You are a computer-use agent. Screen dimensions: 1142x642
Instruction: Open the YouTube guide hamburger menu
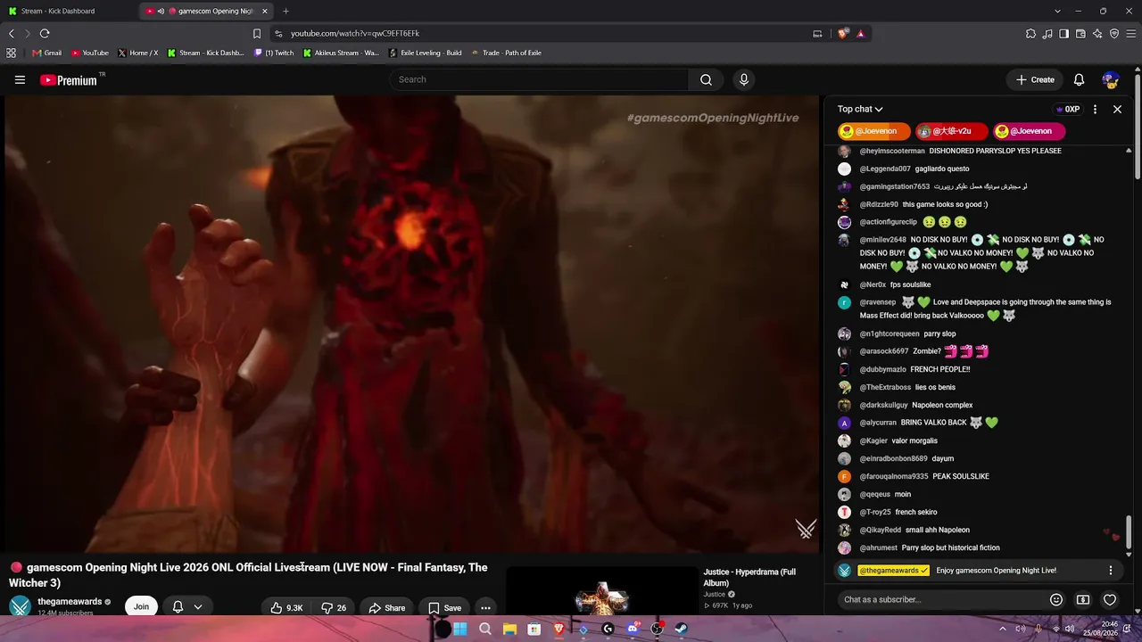click(x=20, y=79)
